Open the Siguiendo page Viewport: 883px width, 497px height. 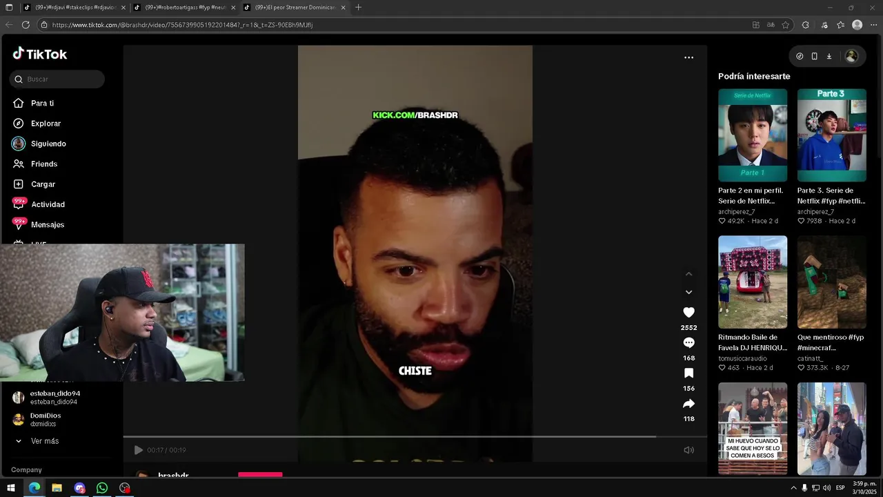point(39,144)
